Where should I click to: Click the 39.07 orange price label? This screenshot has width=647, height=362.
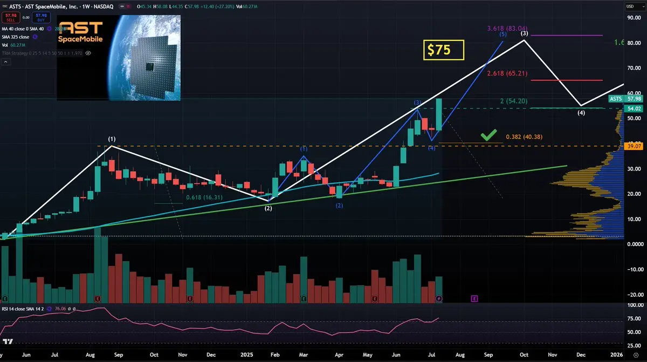point(634,146)
